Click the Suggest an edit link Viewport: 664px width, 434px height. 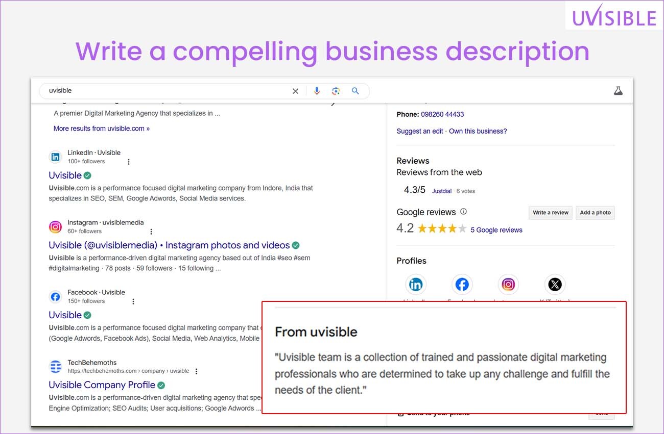[420, 131]
